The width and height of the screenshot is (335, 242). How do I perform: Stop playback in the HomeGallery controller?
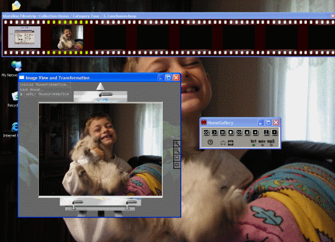230,132
